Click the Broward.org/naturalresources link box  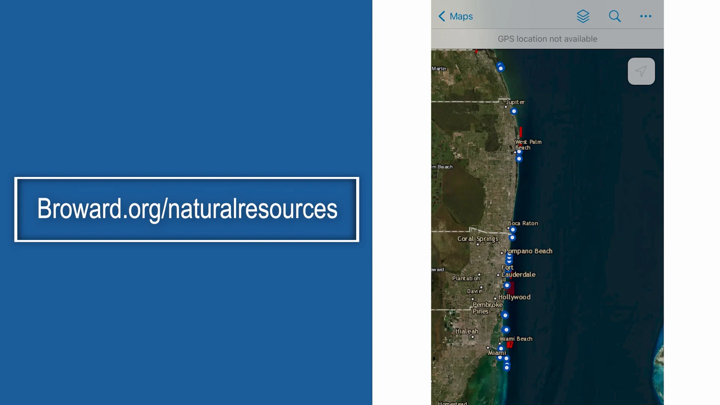click(x=187, y=209)
